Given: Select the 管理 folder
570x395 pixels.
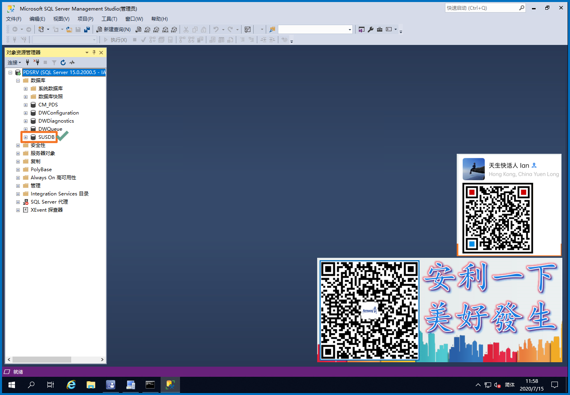Looking at the screenshot, I should pyautogui.click(x=36, y=186).
